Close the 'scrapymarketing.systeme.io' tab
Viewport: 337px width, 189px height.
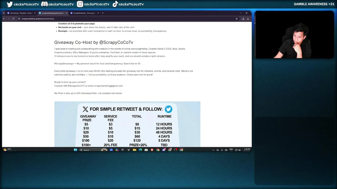tap(66, 13)
